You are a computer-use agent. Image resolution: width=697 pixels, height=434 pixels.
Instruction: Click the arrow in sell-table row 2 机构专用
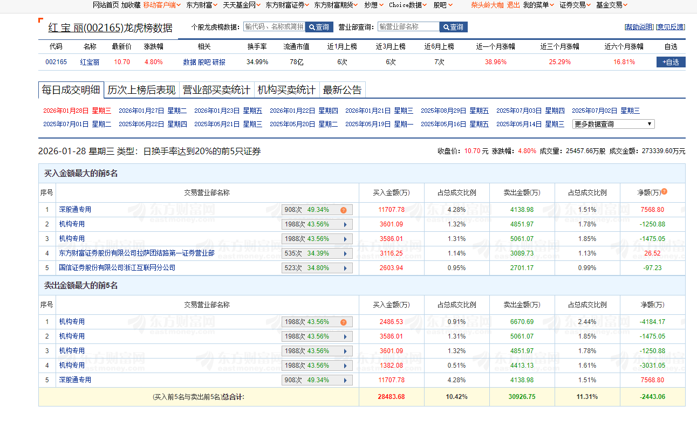345,336
